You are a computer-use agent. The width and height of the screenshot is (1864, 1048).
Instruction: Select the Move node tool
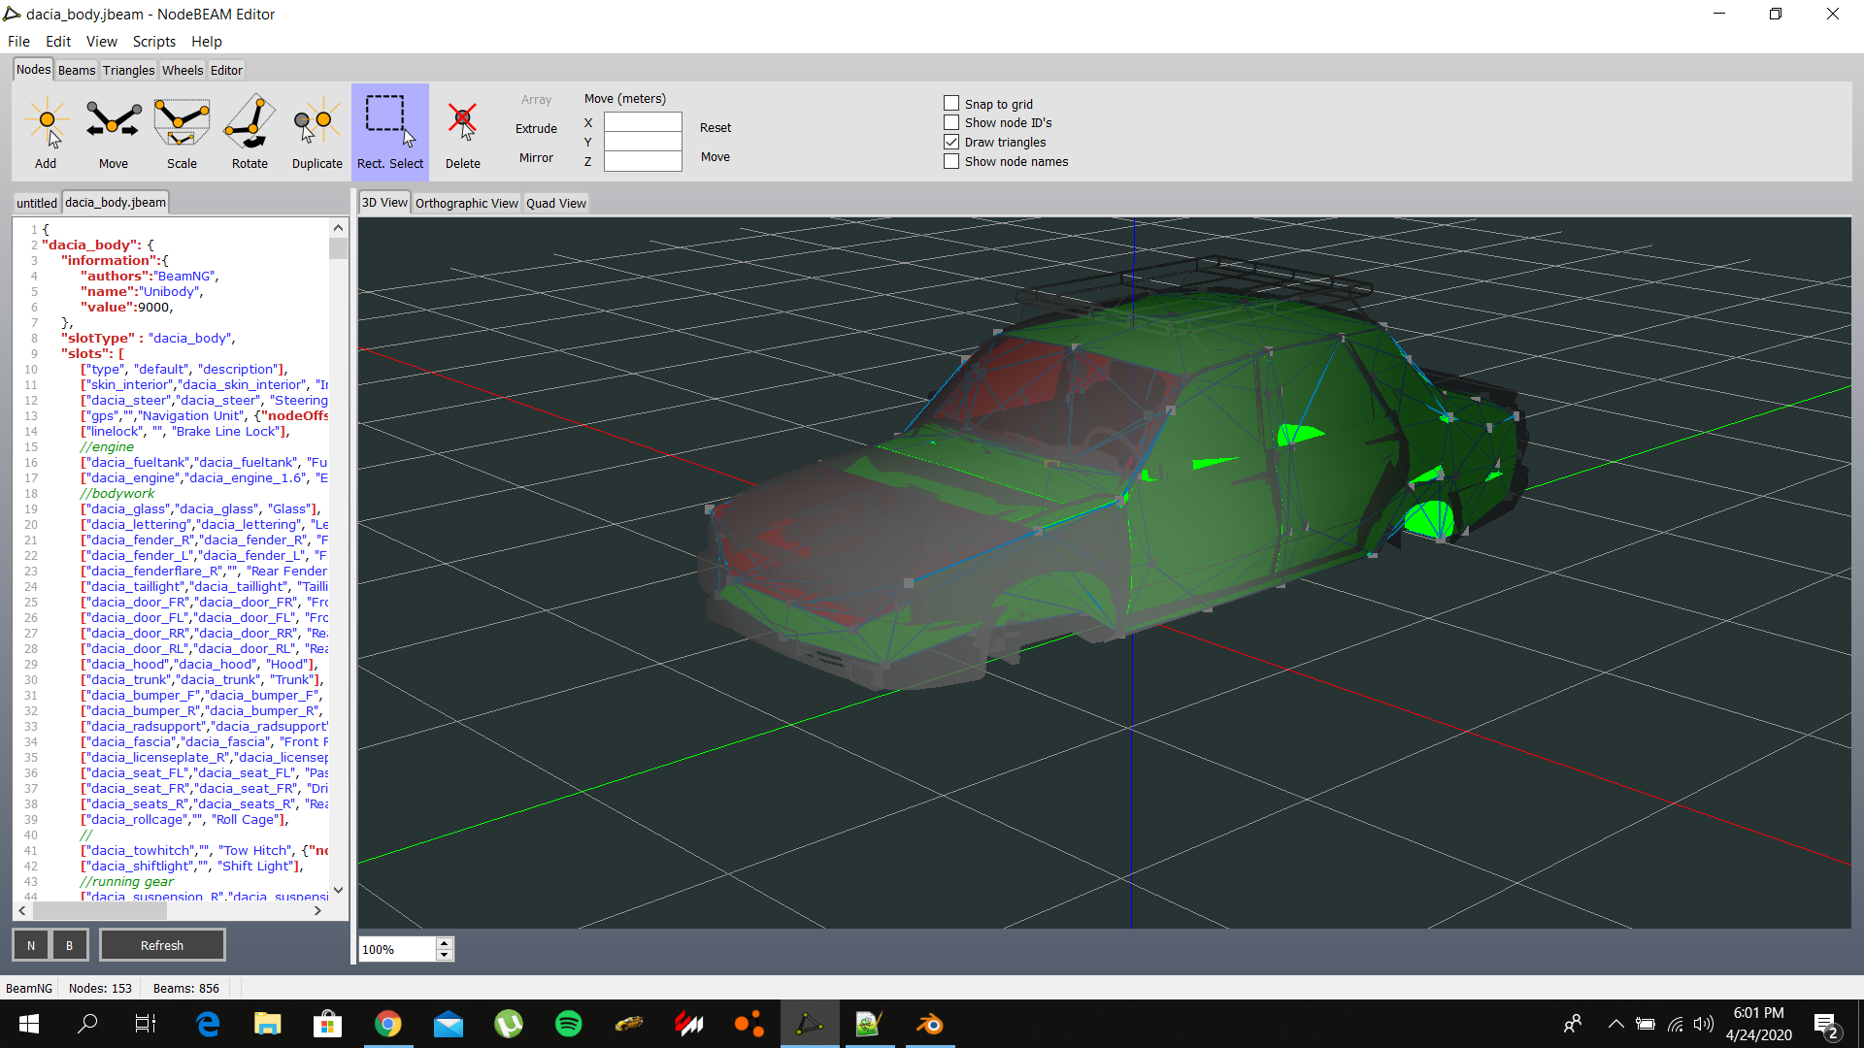[114, 133]
